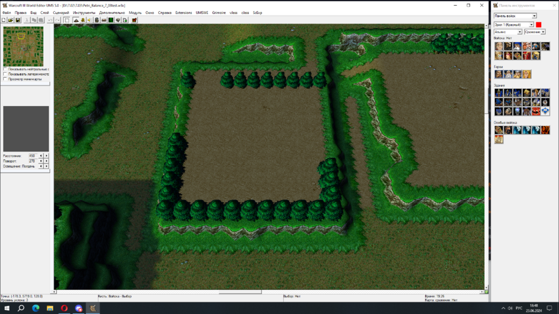Click the Save map toolbar icon
559x314 pixels.
point(18,20)
